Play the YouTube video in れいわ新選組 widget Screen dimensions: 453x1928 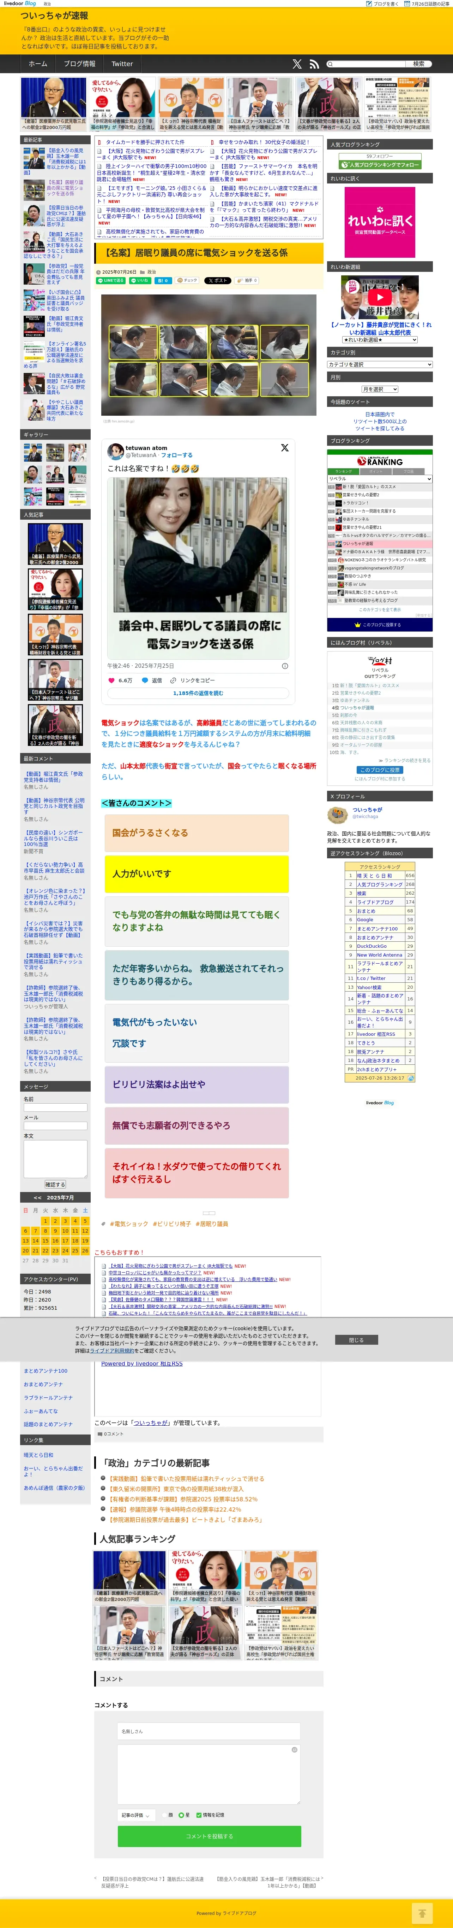click(380, 297)
